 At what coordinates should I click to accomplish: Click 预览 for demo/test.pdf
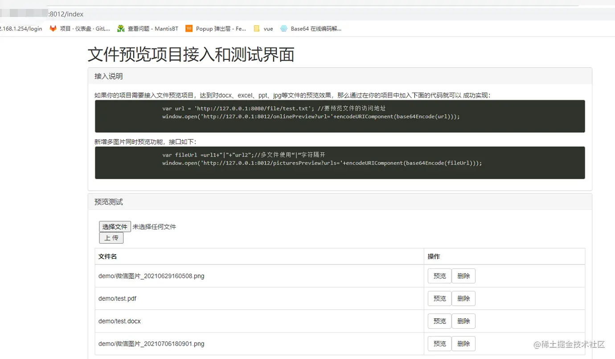(x=439, y=298)
